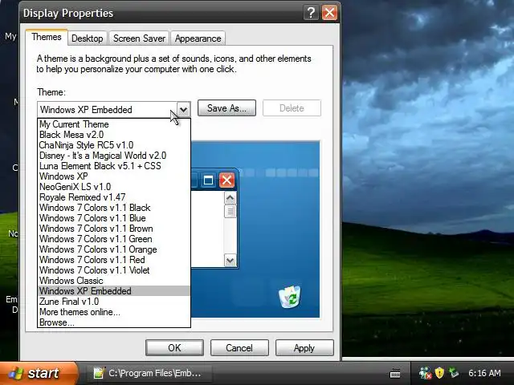Pick Disney - It's a Magical World v2.0

[x=114, y=156]
